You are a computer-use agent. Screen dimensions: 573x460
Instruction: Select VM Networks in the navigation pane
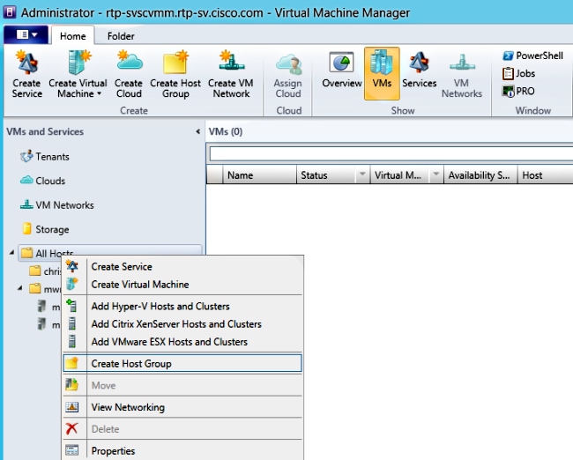coord(57,205)
